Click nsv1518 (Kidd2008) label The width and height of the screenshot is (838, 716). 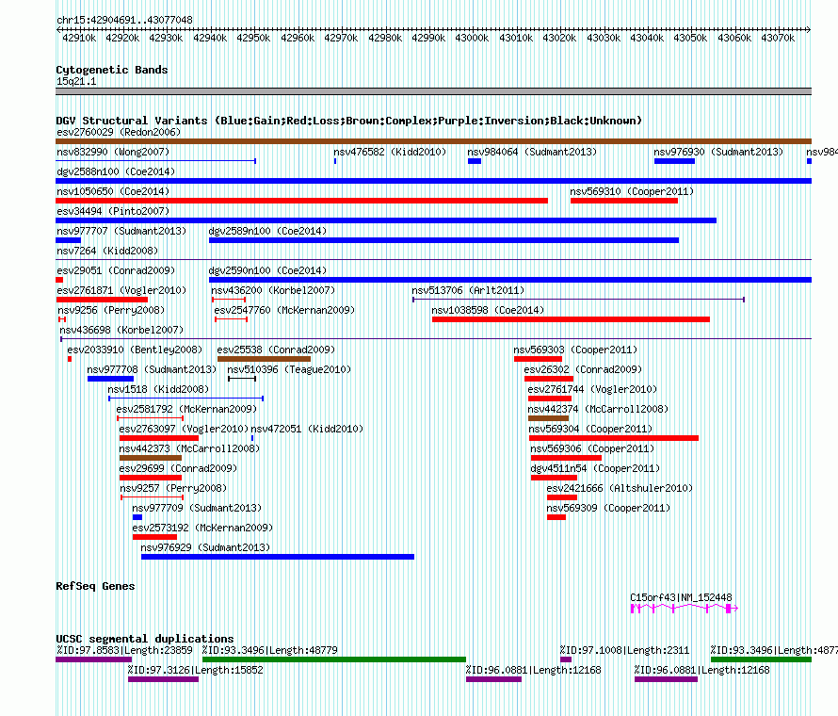point(158,389)
